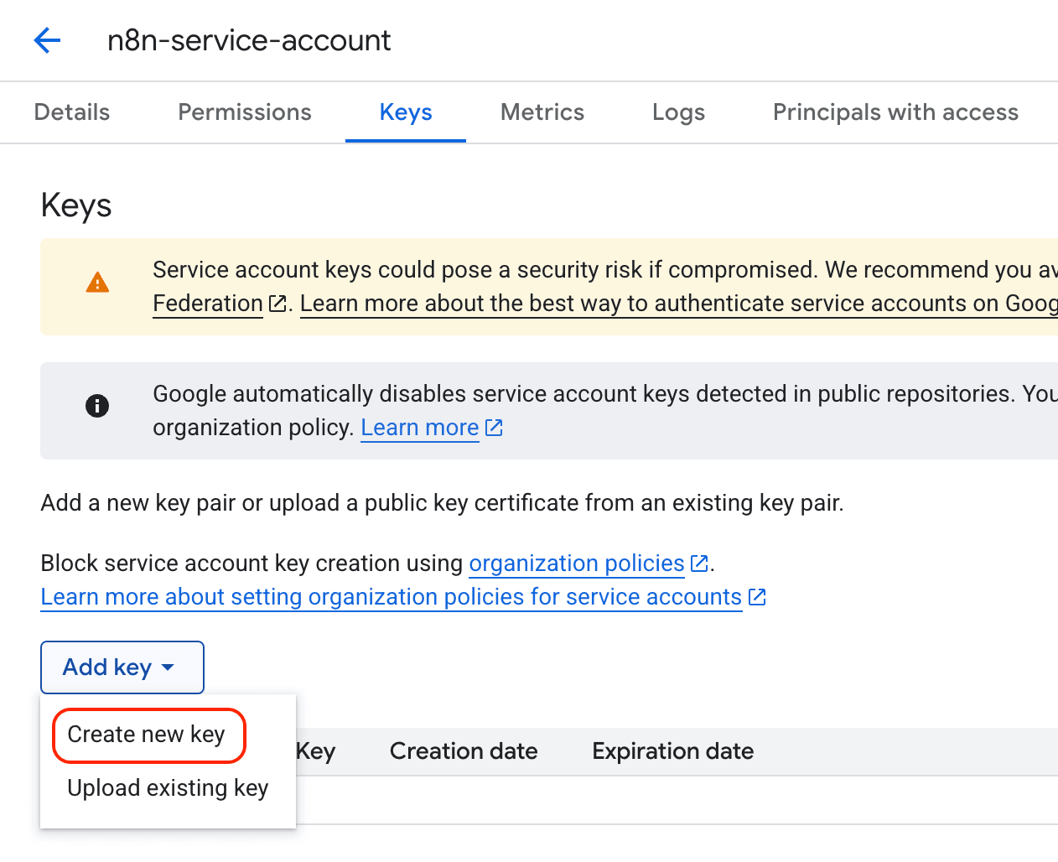
Task: Click the external link icon after organization policies
Action: (x=699, y=563)
